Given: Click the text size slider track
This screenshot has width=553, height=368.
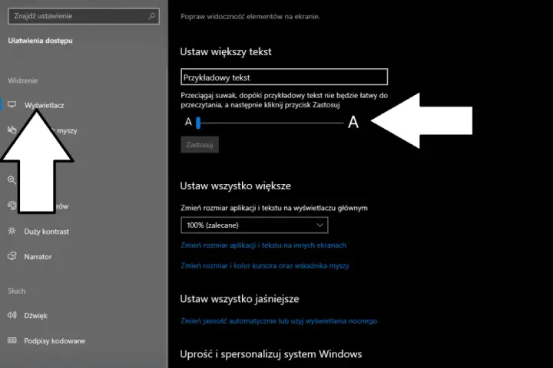Looking at the screenshot, I should pyautogui.click(x=270, y=123).
